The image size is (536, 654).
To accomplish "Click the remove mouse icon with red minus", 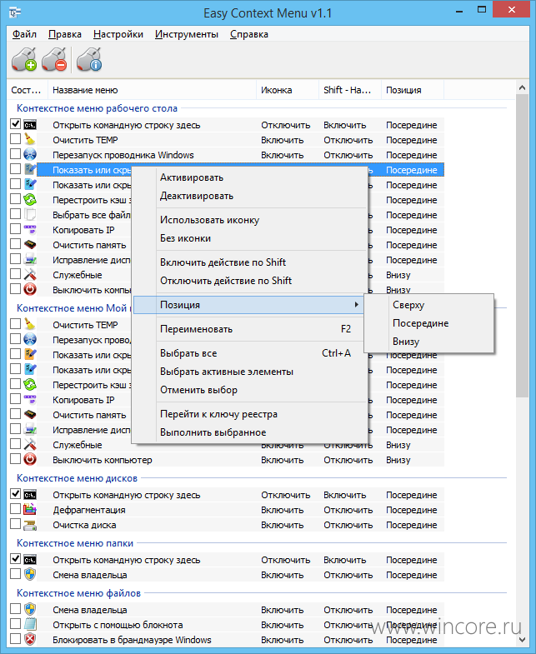I will click(55, 59).
